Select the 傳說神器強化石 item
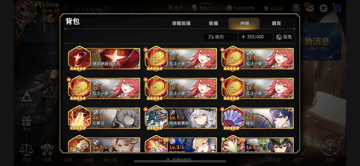The image size is (360, 166). coord(104,59)
